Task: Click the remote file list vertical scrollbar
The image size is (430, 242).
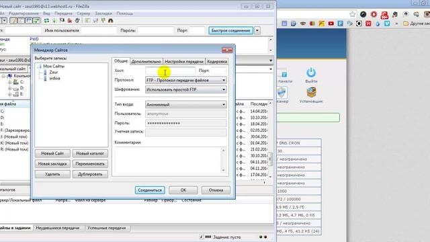Action: tap(270, 140)
